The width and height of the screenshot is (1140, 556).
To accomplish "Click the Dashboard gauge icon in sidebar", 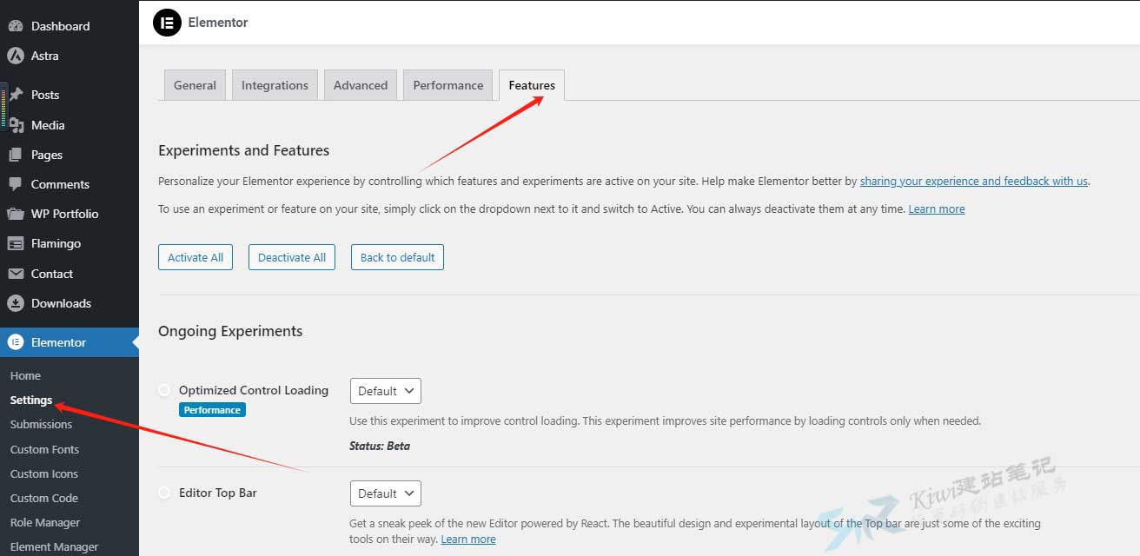I will tap(16, 26).
